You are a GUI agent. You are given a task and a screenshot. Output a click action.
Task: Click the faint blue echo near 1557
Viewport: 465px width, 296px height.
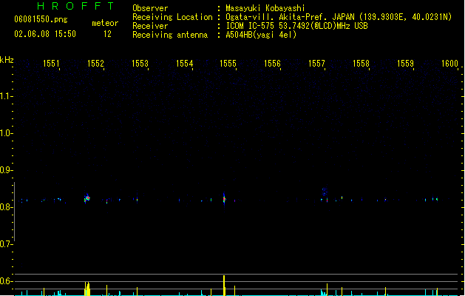click(x=325, y=191)
